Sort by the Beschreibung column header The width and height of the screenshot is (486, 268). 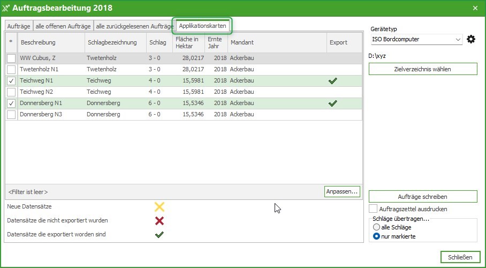click(x=51, y=42)
